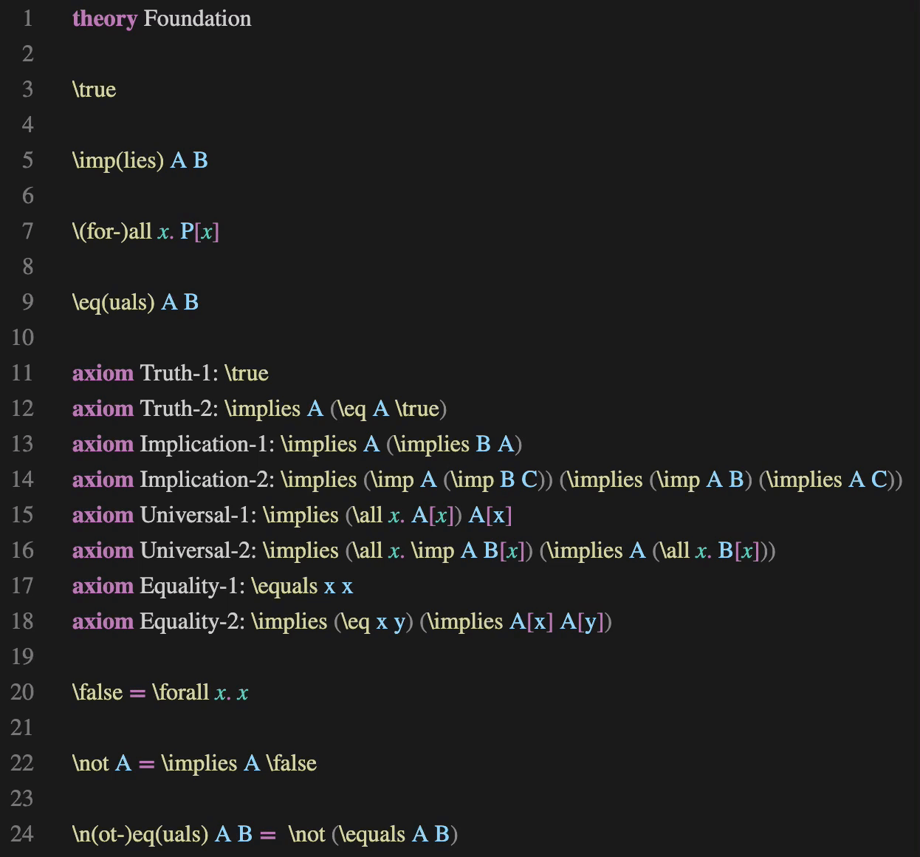
Task: Click axiom name Equality-1
Action: (190, 586)
